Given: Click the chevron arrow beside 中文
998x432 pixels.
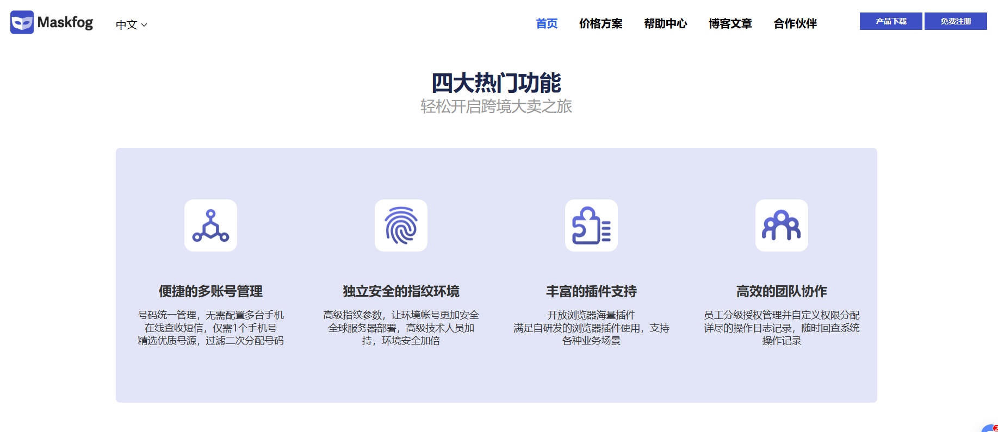Looking at the screenshot, I should pos(144,25).
